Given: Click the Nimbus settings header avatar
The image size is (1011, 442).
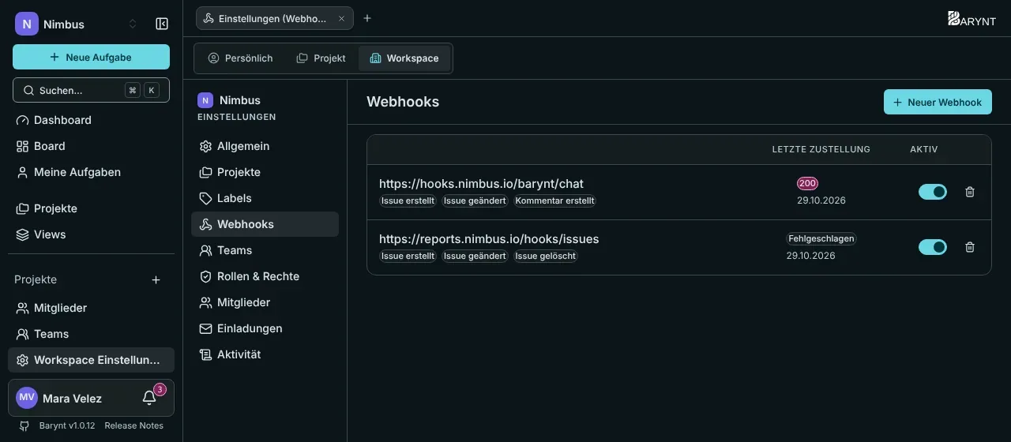Looking at the screenshot, I should pos(205,100).
